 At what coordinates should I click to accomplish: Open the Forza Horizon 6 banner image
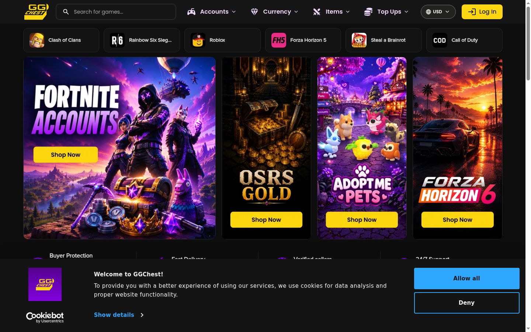[x=458, y=148]
